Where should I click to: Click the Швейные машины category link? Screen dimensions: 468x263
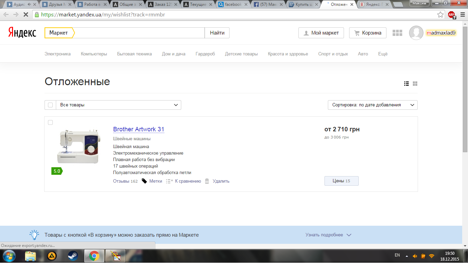[x=132, y=139]
